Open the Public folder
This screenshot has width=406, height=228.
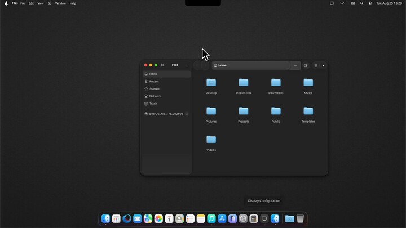276,114
